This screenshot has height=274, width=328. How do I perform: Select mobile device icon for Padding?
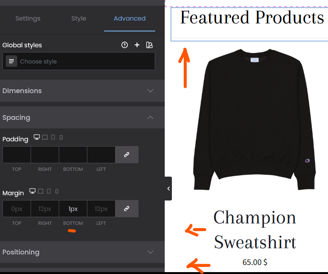point(61,137)
